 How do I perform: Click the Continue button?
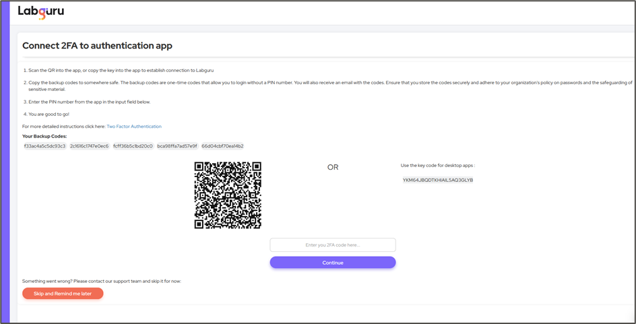tap(332, 263)
